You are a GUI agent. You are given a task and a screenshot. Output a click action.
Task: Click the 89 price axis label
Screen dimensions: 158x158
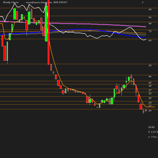[x=150, y=9]
